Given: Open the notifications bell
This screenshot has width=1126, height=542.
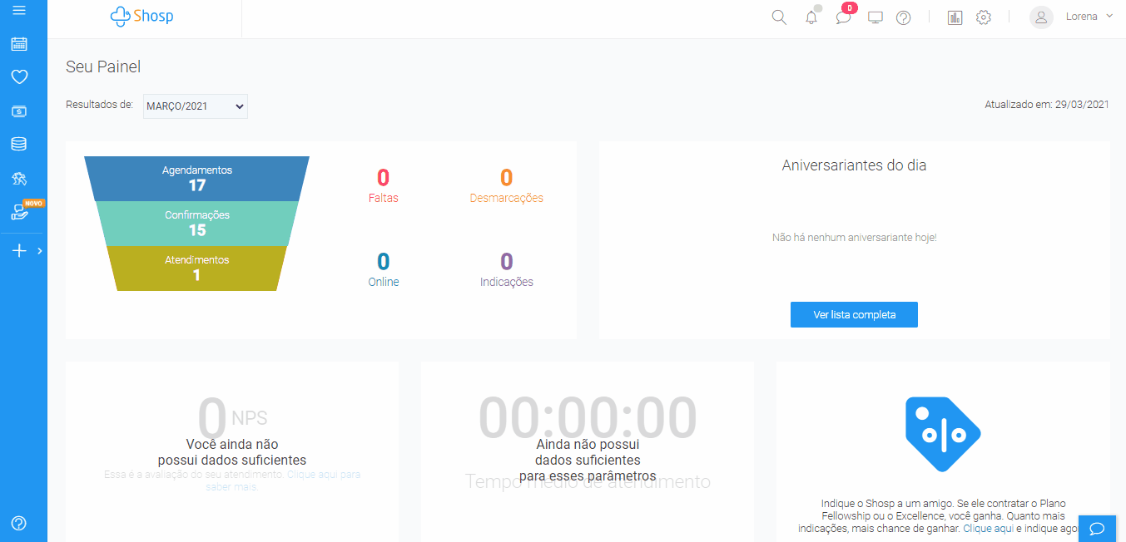Looking at the screenshot, I should tap(811, 17).
